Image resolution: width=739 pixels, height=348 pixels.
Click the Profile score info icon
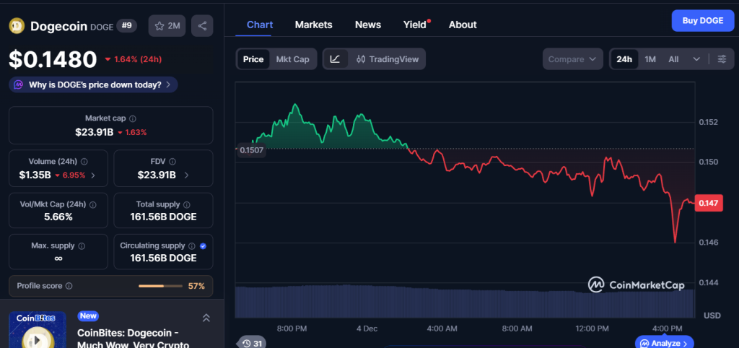69,286
